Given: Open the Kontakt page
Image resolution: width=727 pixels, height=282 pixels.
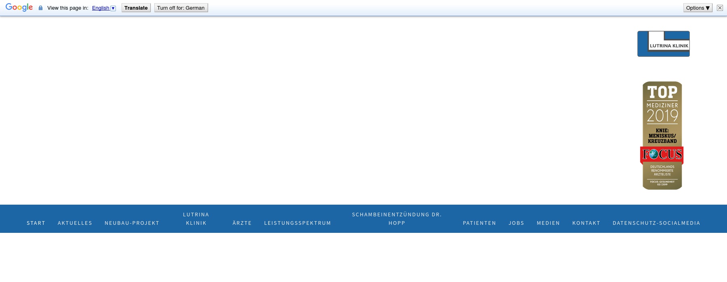Looking at the screenshot, I should tap(586, 223).
